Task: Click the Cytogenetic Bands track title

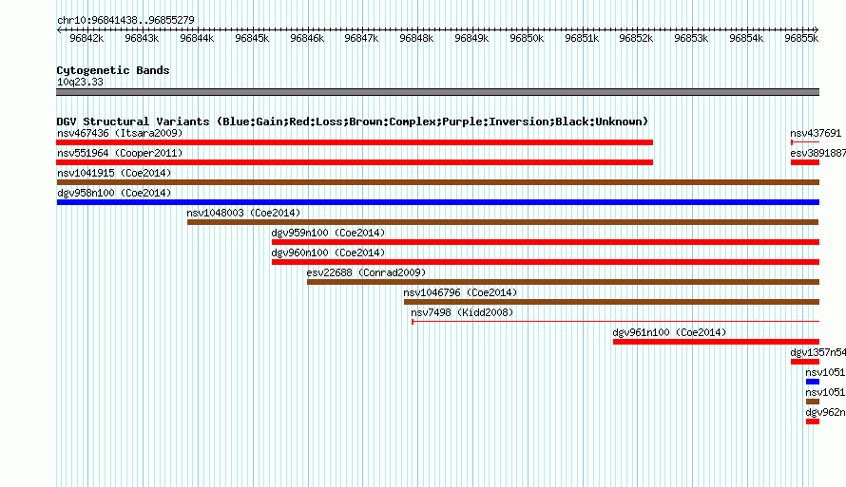Action: pos(113,70)
